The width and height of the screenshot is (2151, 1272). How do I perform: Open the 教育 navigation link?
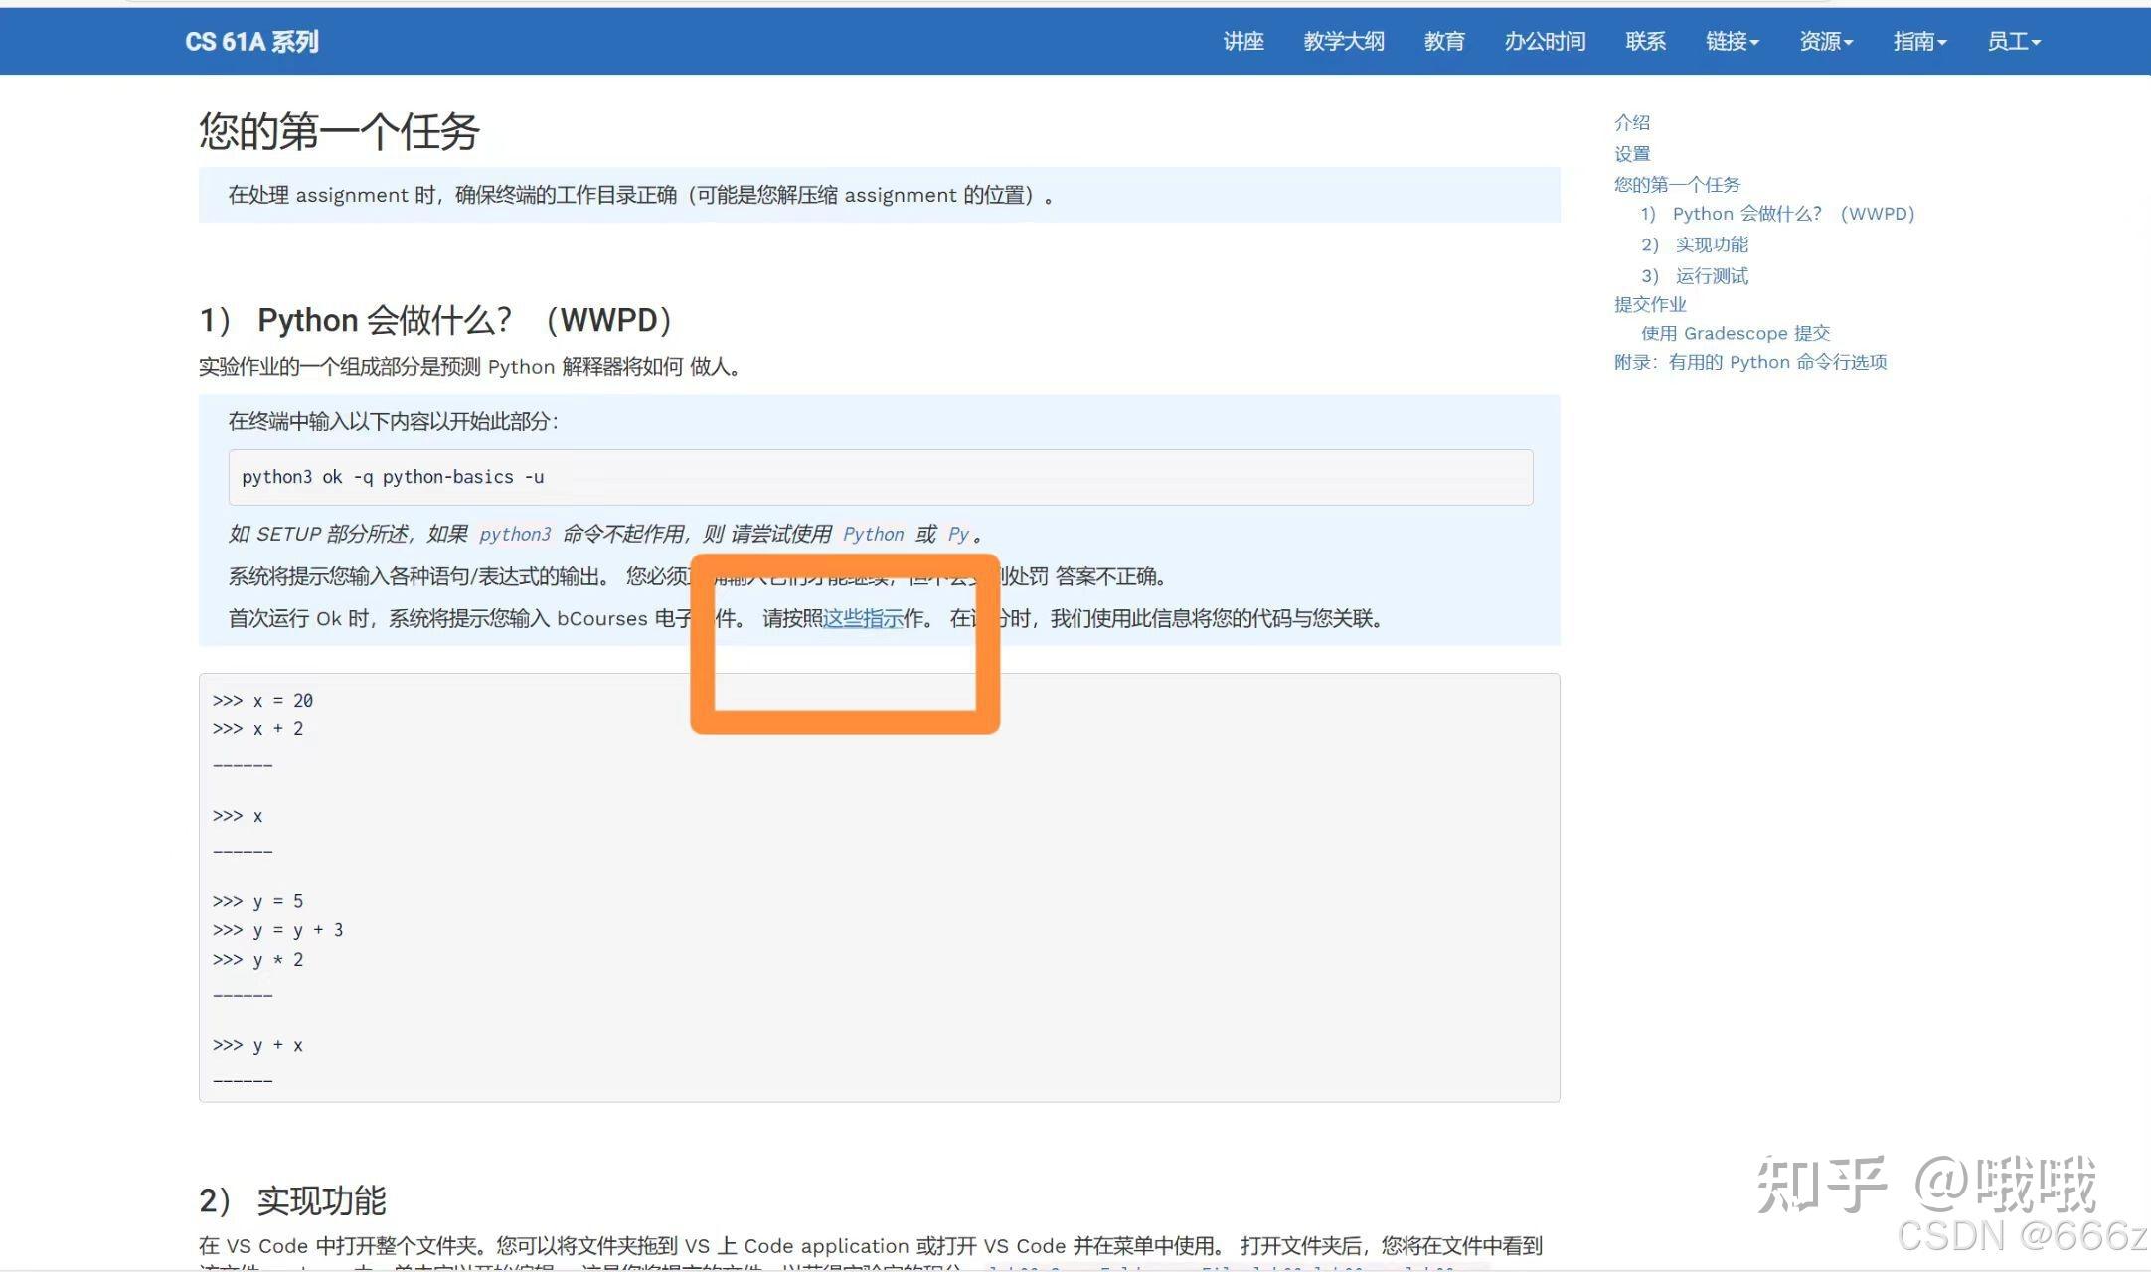tap(1443, 41)
